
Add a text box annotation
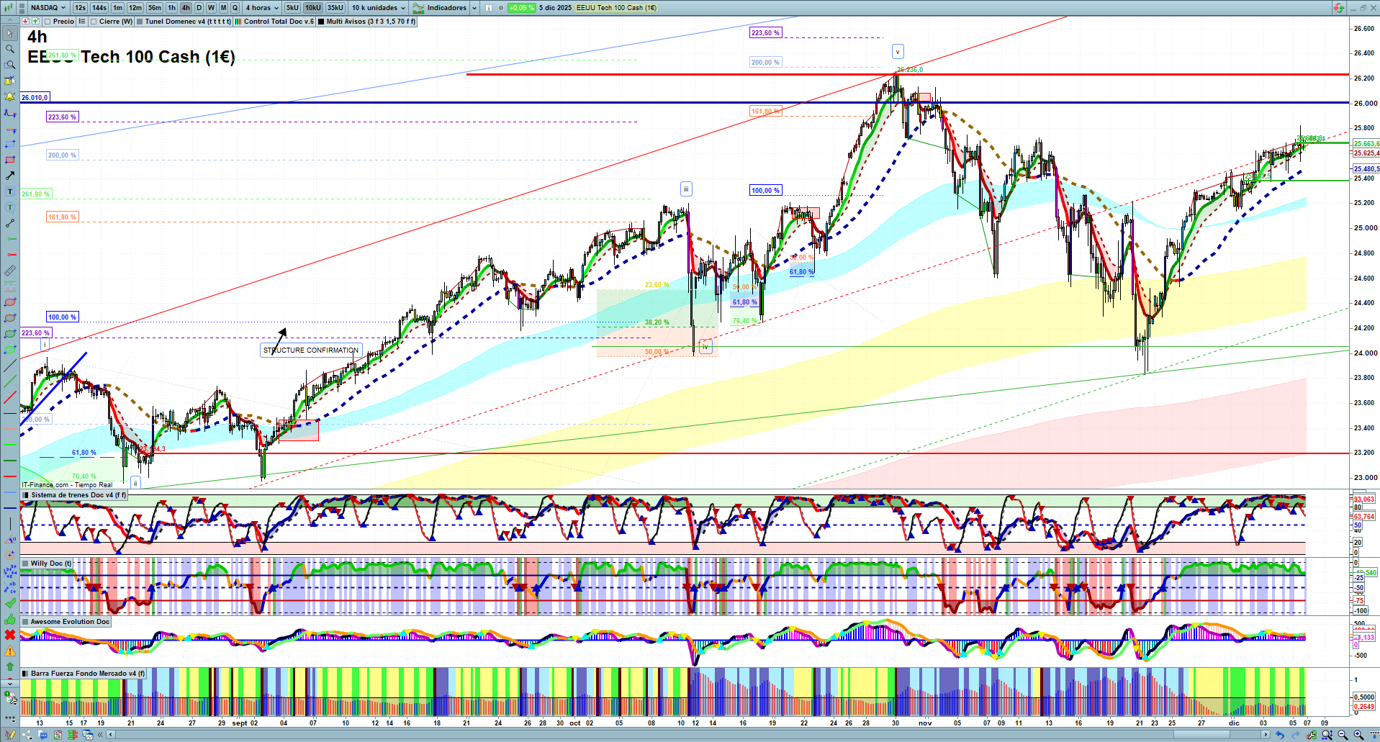pos(10,191)
